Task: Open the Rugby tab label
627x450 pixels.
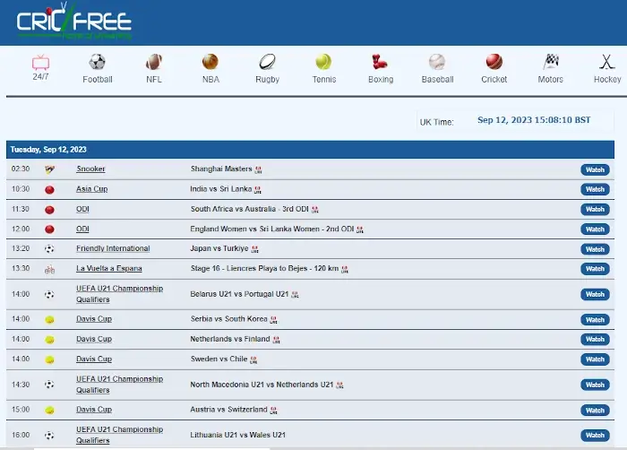Action: (267, 79)
